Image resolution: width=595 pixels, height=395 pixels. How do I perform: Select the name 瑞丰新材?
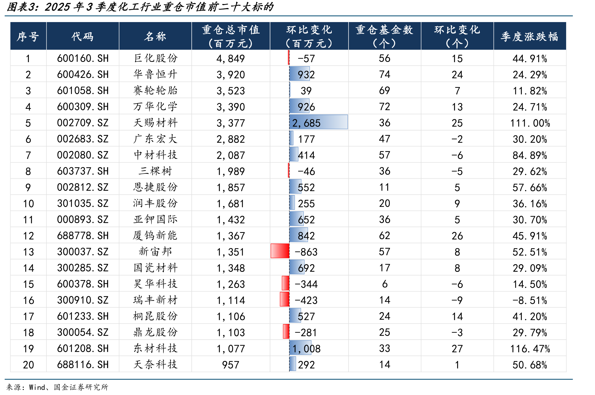(x=155, y=300)
